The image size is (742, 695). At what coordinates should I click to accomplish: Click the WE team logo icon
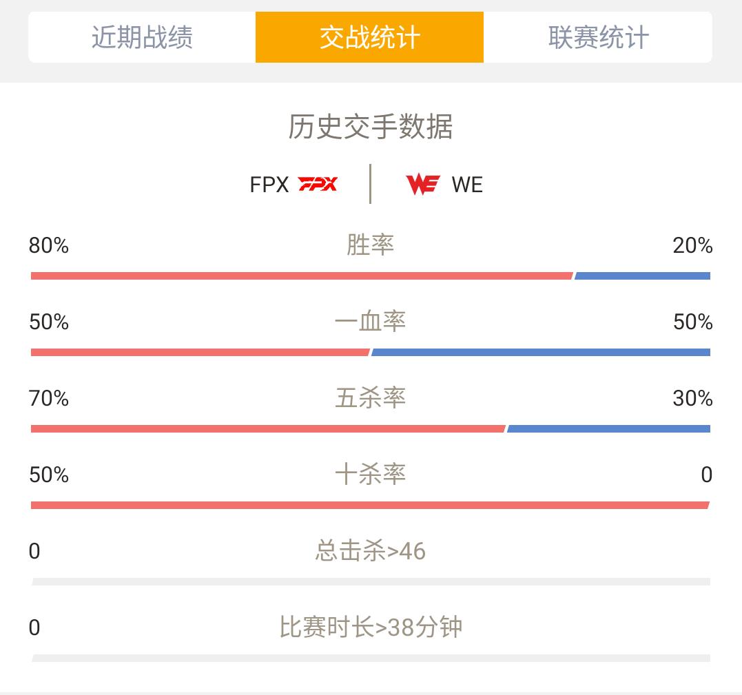pos(422,184)
